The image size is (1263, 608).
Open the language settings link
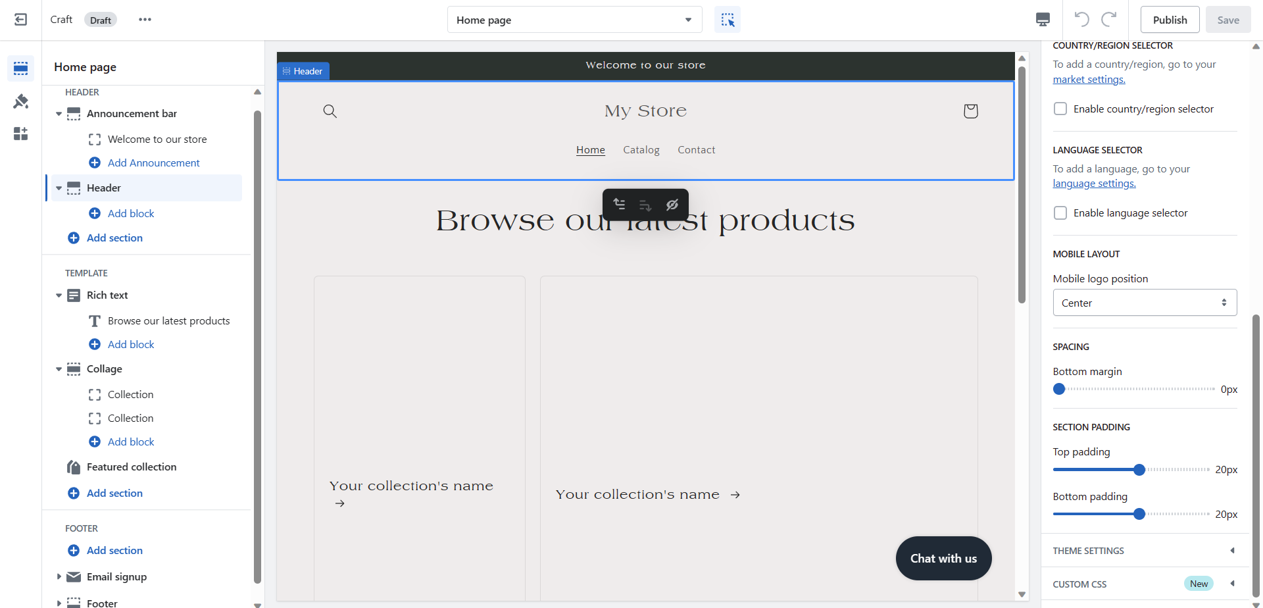click(x=1094, y=184)
